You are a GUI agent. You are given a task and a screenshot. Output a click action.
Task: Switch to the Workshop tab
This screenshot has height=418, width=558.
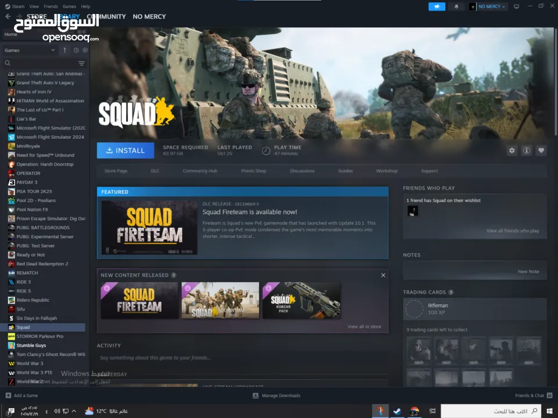(x=387, y=171)
